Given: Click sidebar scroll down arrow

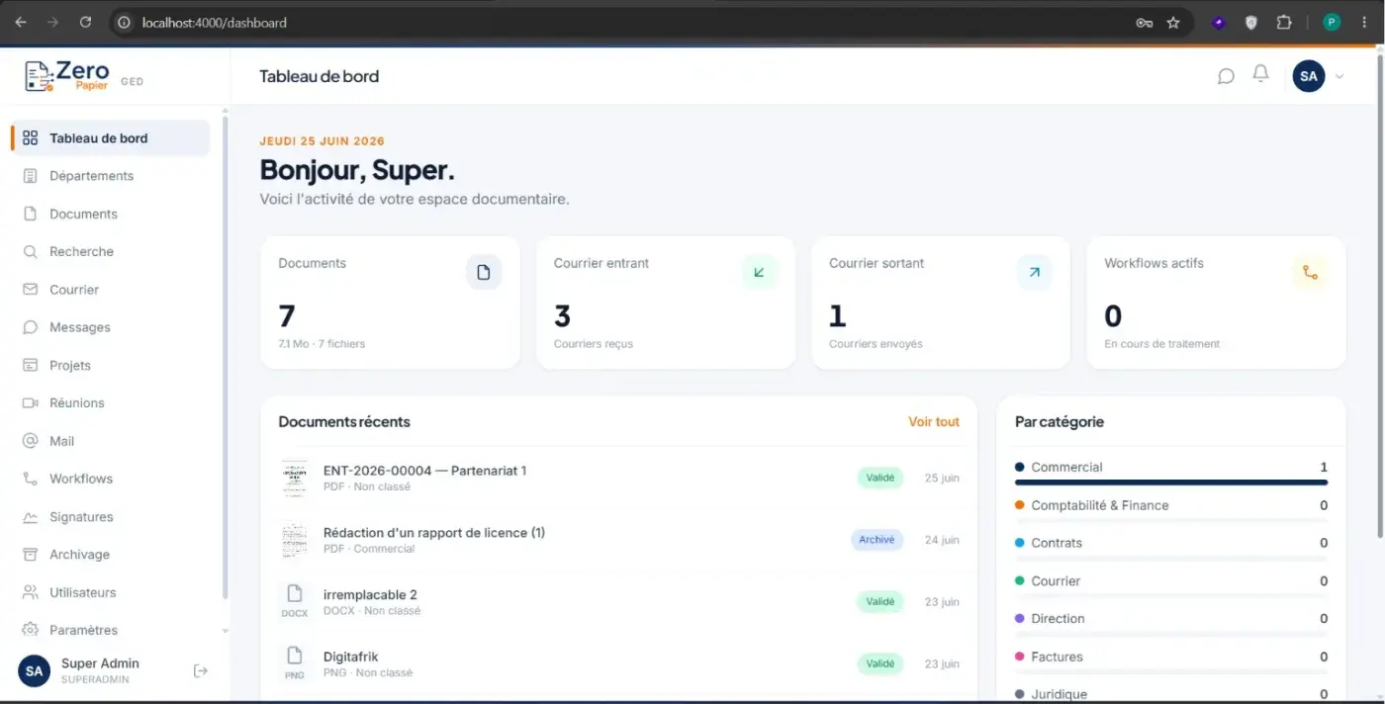Looking at the screenshot, I should [225, 630].
